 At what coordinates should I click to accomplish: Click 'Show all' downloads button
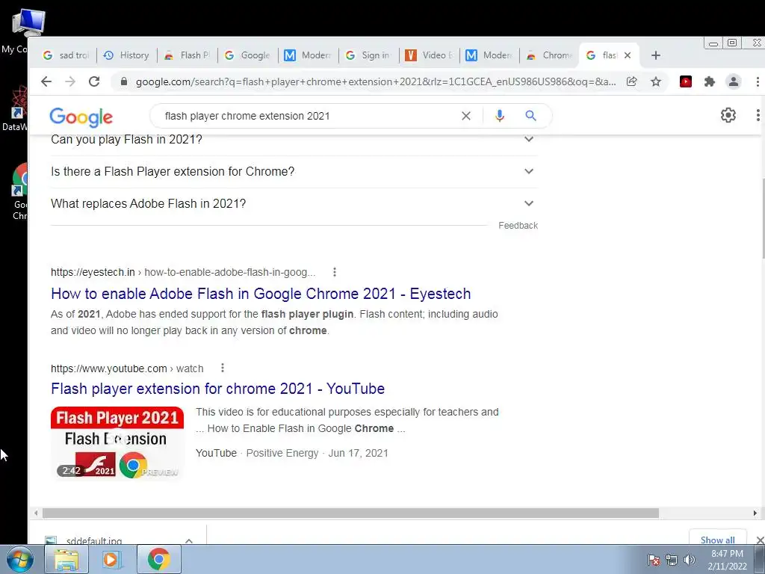(717, 539)
